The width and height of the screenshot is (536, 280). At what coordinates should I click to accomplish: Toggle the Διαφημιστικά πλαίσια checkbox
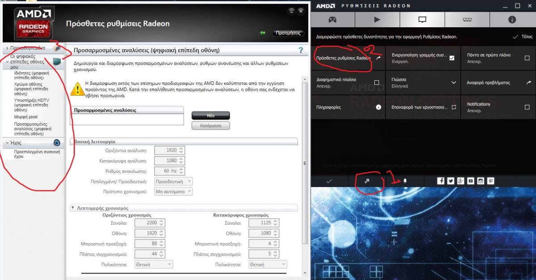click(377, 83)
